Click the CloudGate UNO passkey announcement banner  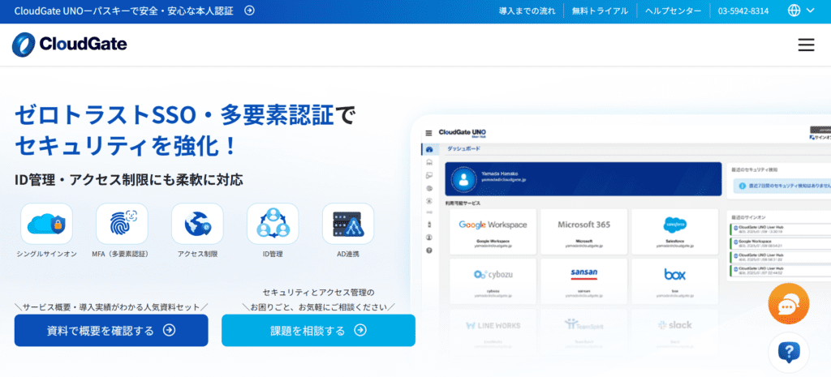tap(134, 11)
